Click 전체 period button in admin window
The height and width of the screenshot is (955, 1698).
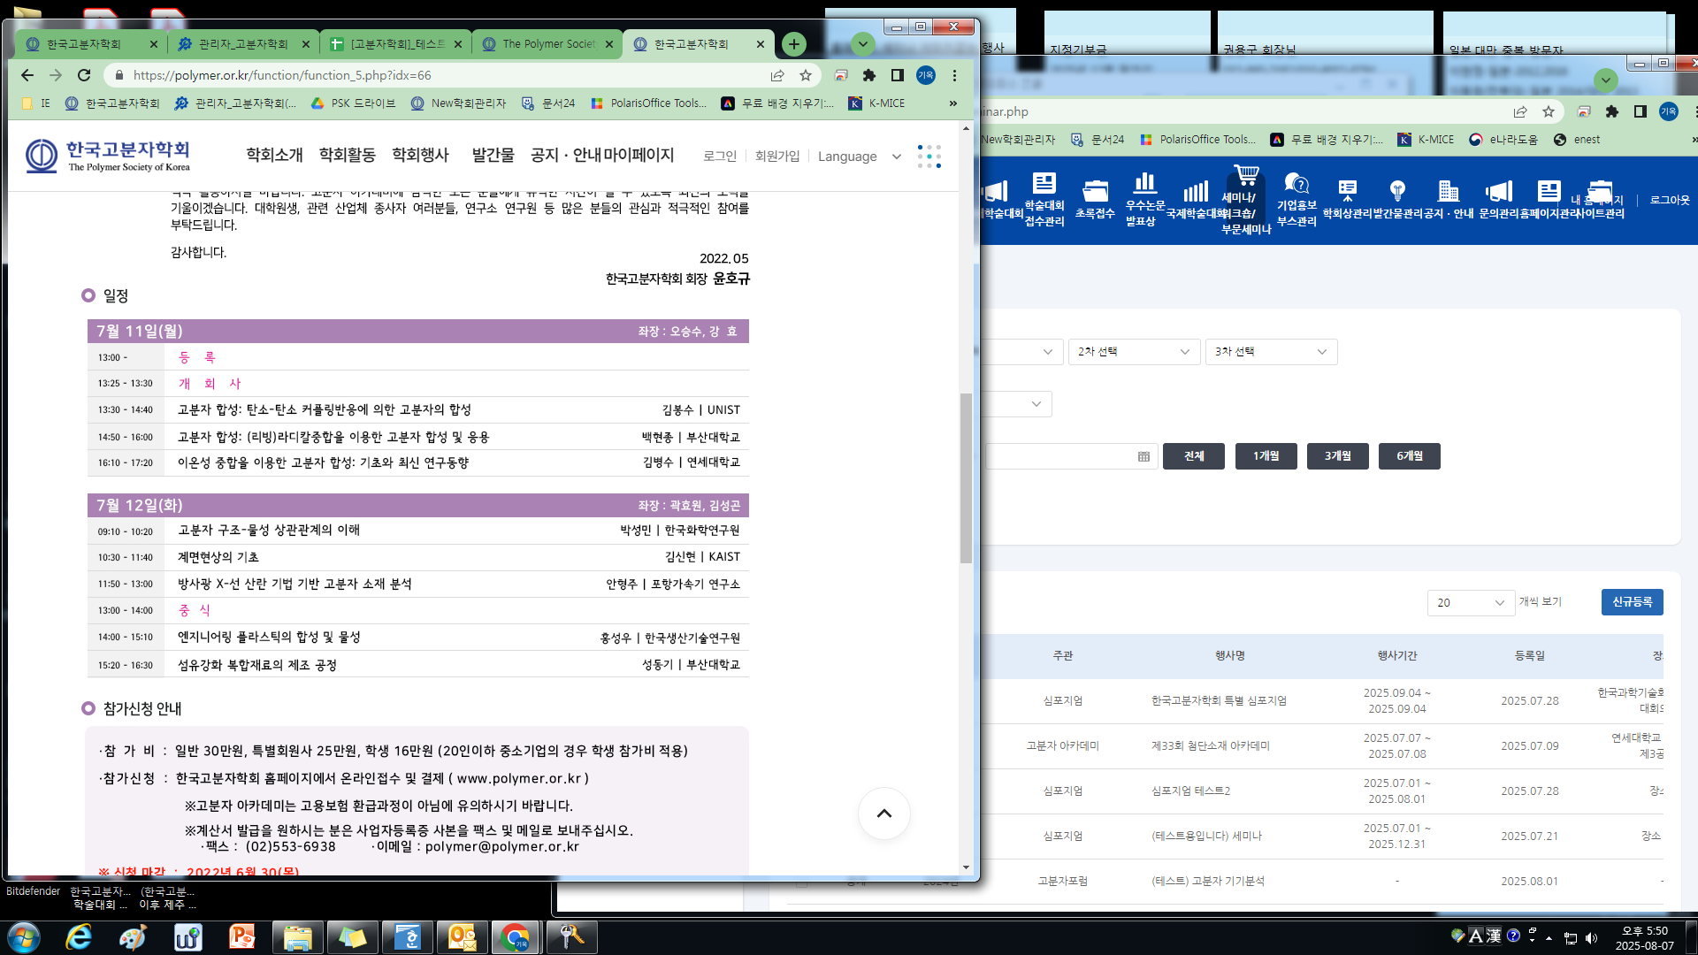pyautogui.click(x=1194, y=456)
